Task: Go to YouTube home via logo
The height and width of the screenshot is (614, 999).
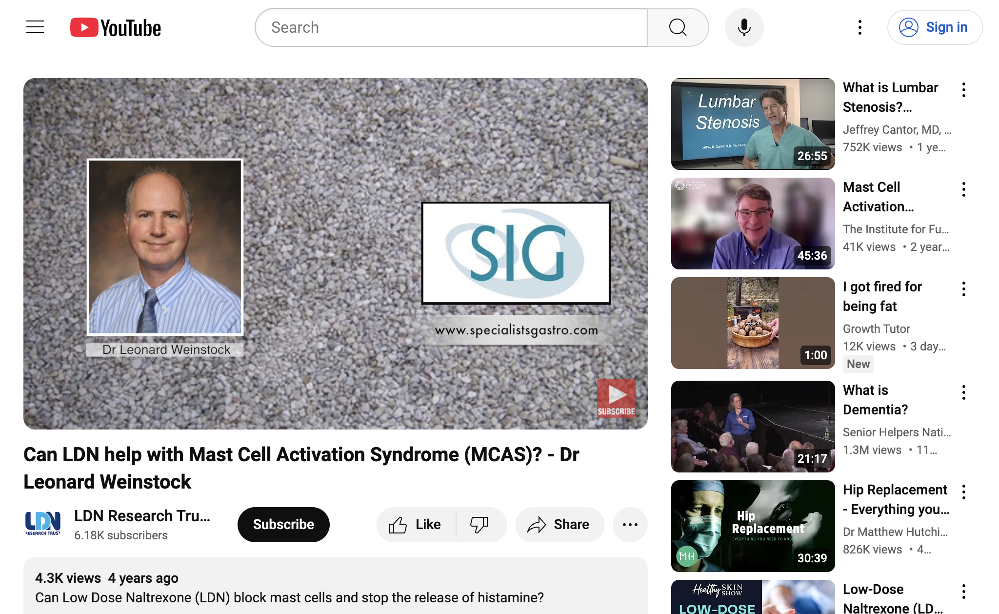Action: [116, 28]
